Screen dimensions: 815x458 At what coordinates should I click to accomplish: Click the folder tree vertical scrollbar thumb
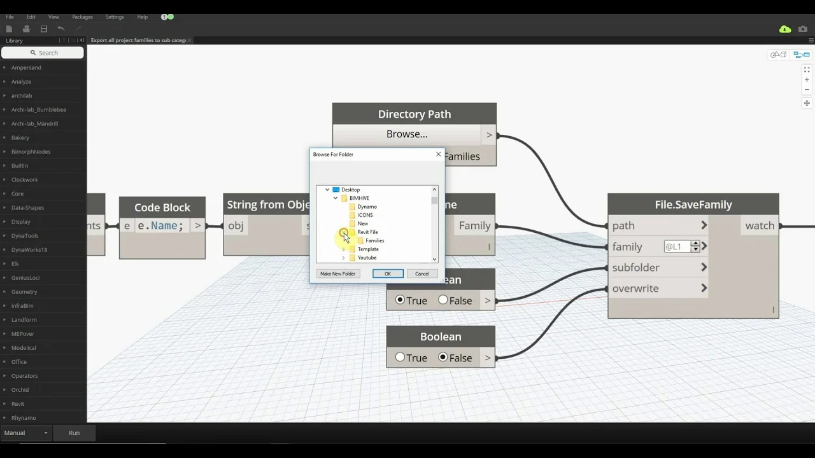435,200
